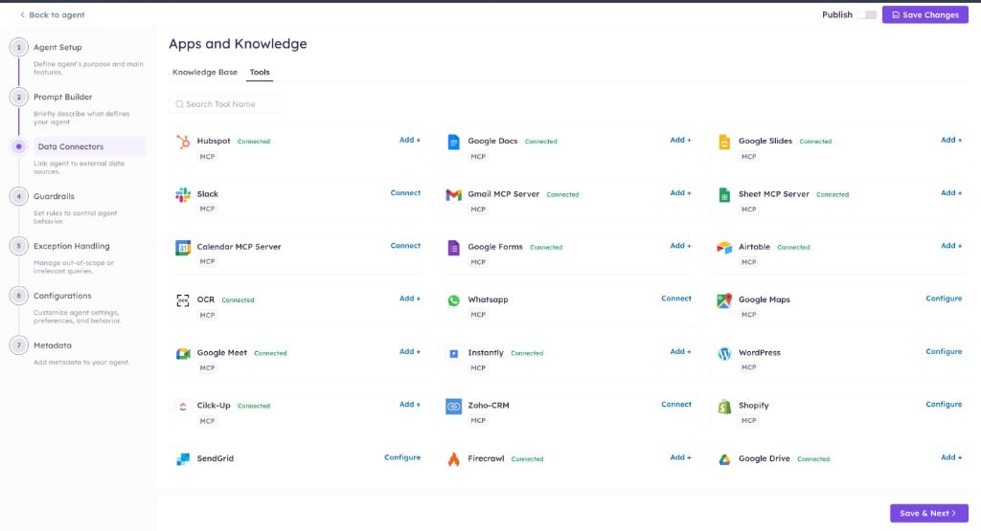Select the Tools tab
This screenshot has width=981, height=531.
pyautogui.click(x=260, y=72)
